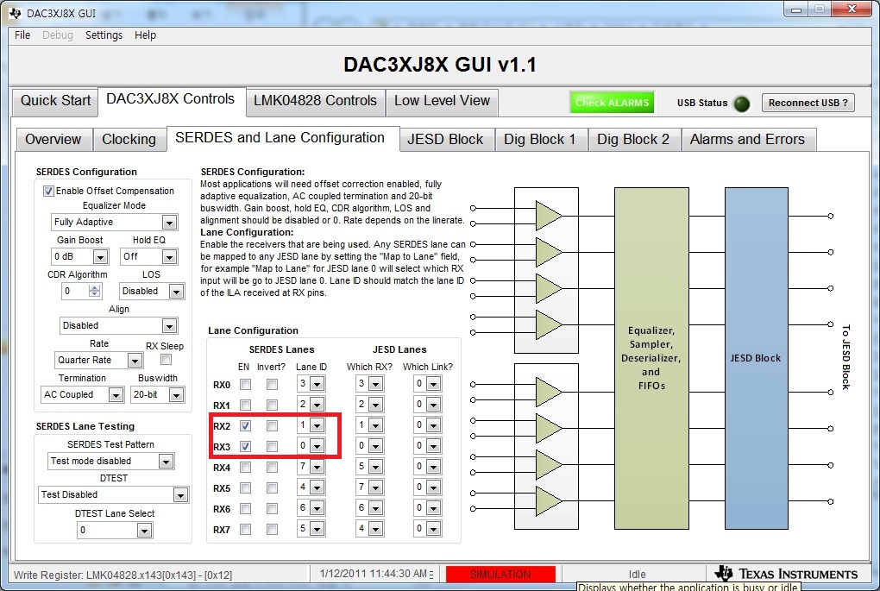
Task: Open the Settings menu
Action: pyautogui.click(x=104, y=35)
